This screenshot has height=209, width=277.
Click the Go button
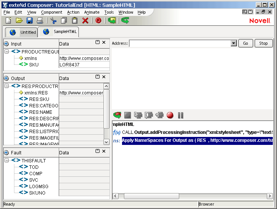(x=246, y=43)
